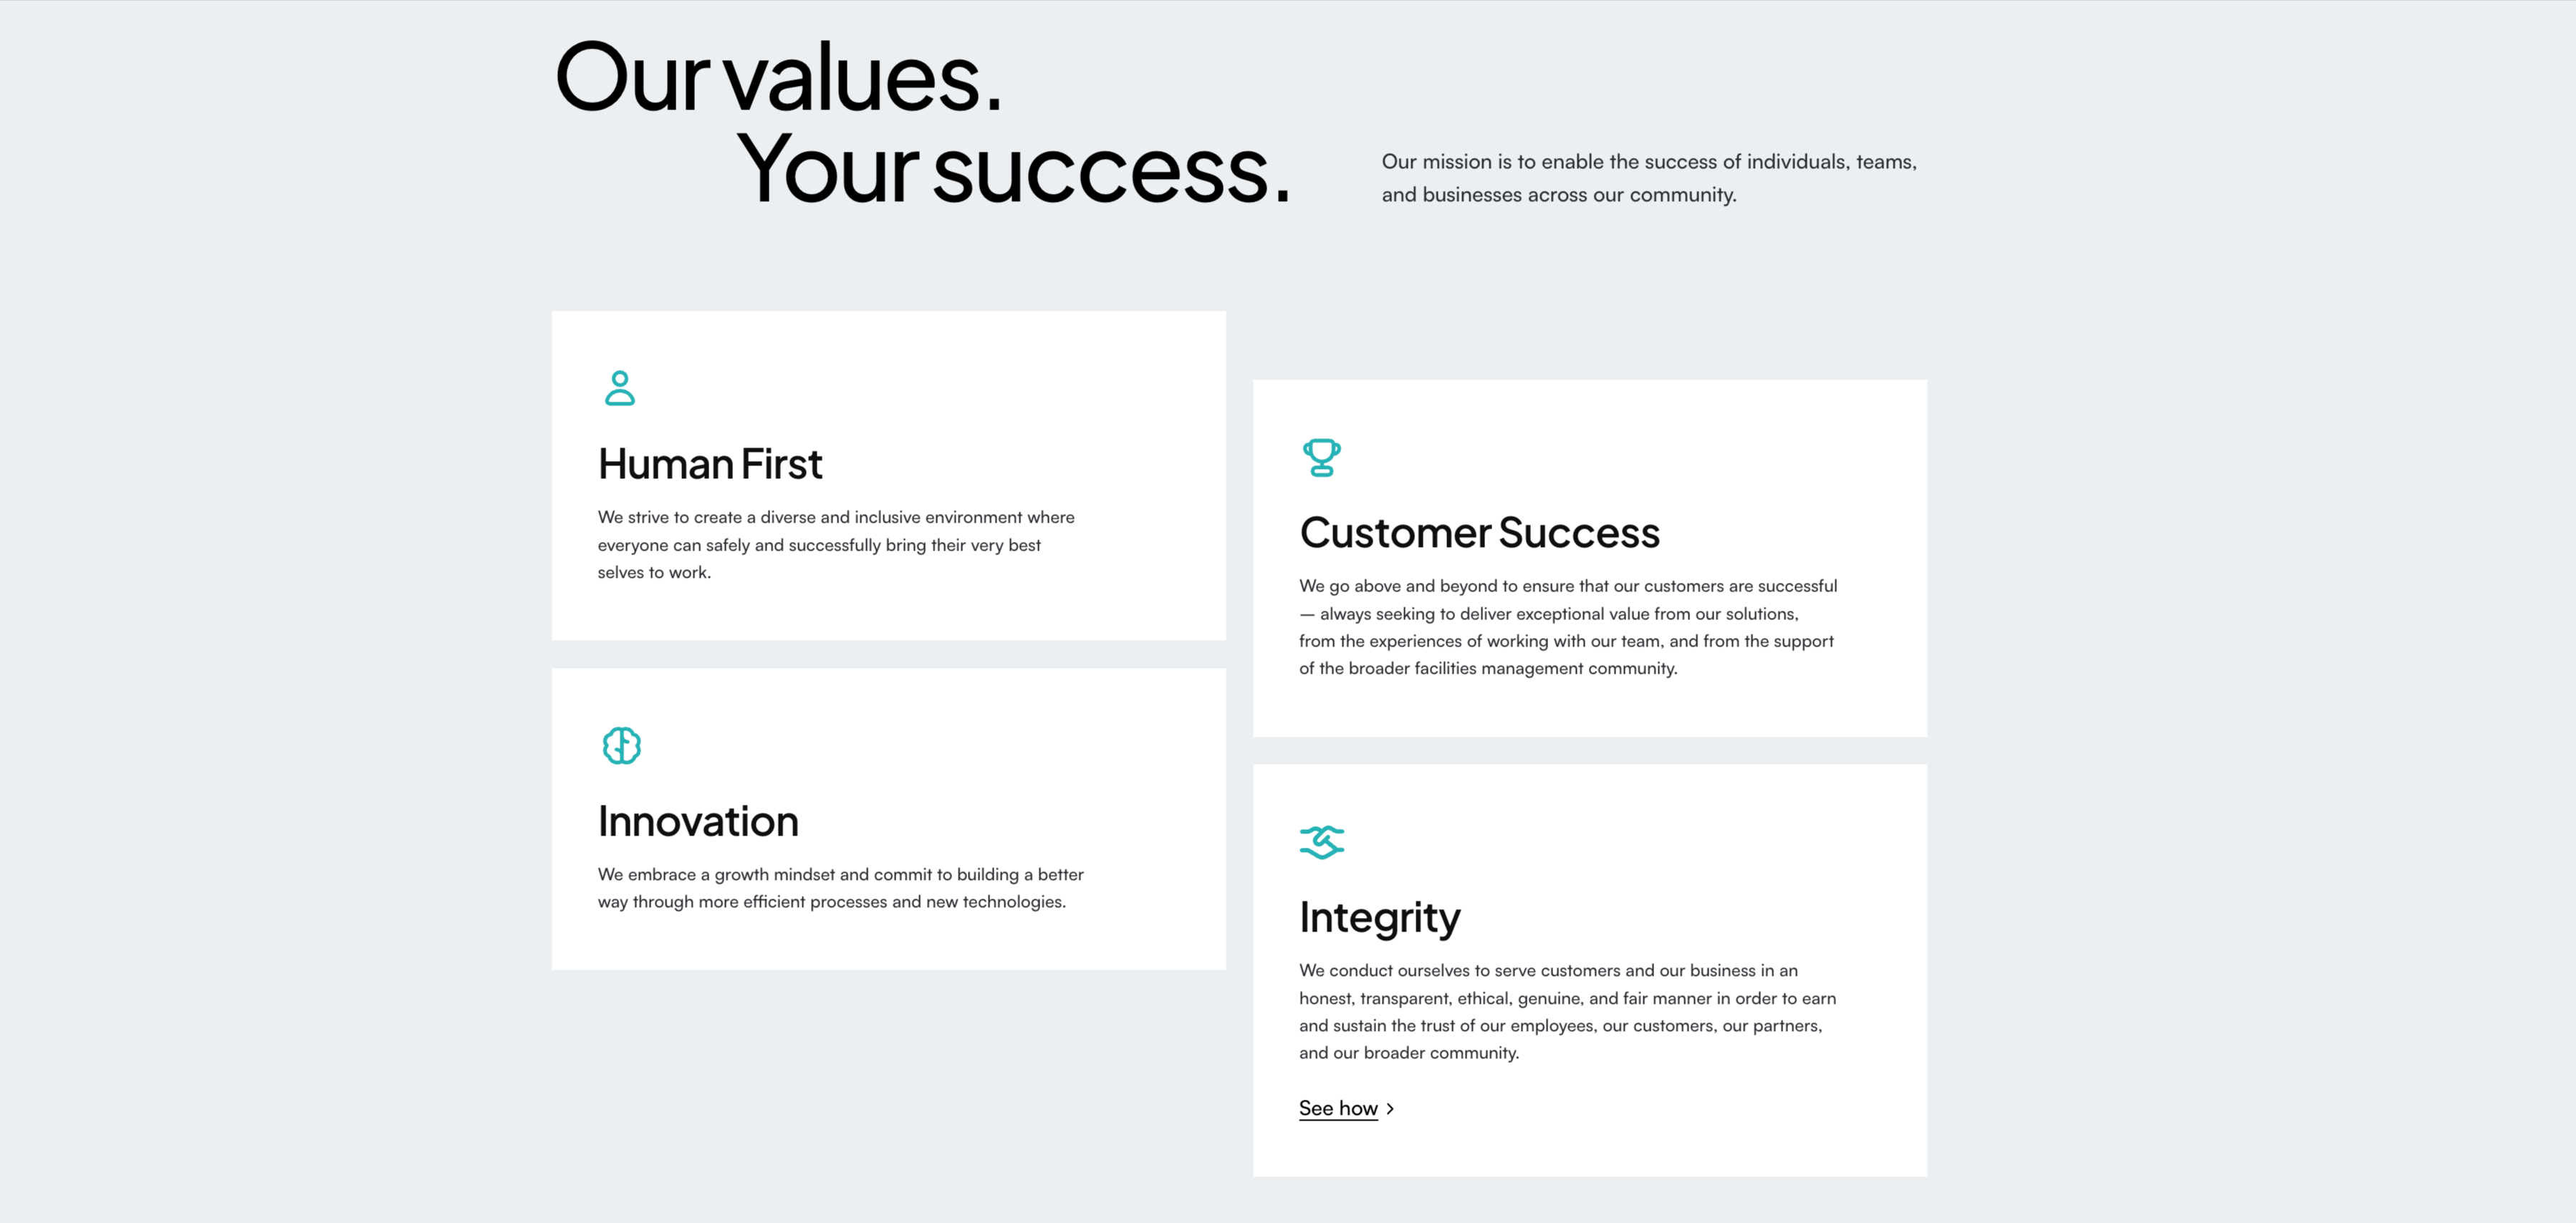Click the brain icon above Innovation
2576x1223 pixels.
click(x=621, y=745)
